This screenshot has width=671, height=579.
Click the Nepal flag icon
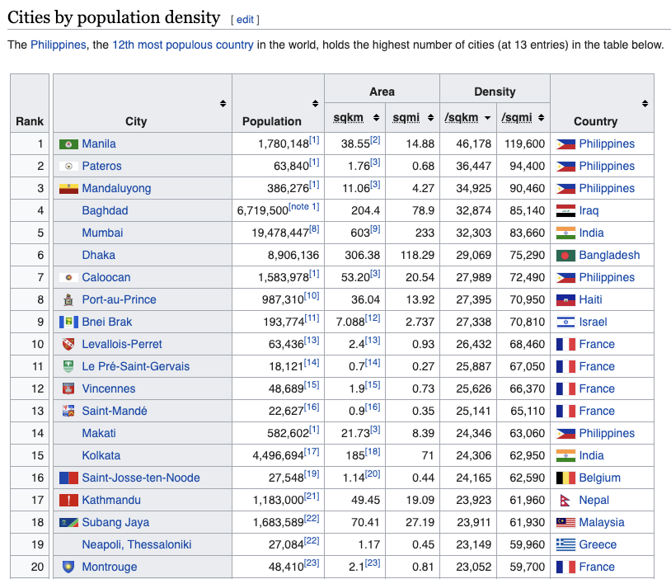click(565, 500)
